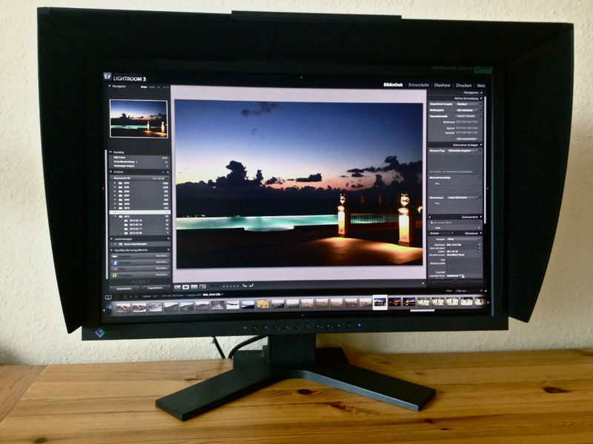593x444 pixels.
Task: Collapse the Katalog panel
Action: click(x=110, y=152)
